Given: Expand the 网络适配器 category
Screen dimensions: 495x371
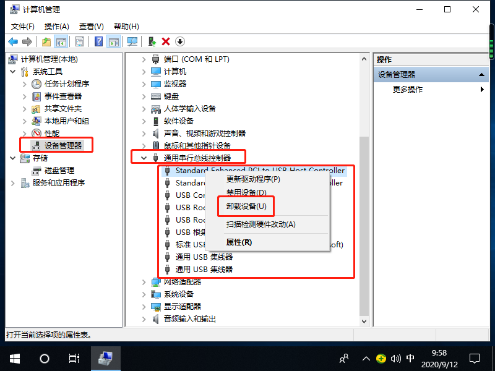Looking at the screenshot, I should coord(142,281).
